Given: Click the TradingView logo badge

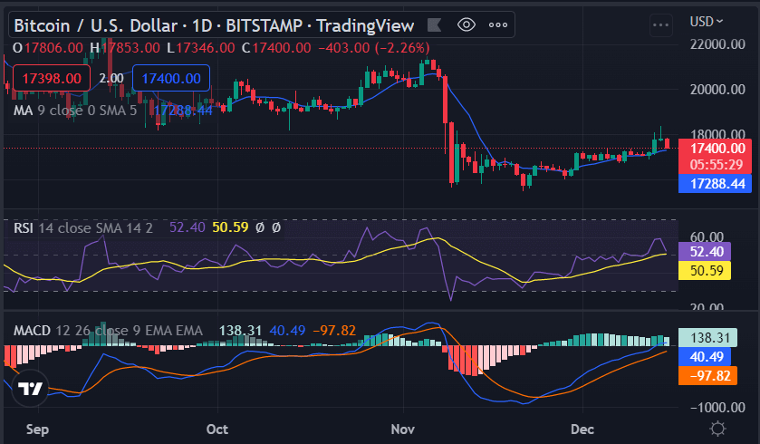Looking at the screenshot, I should (30, 388).
